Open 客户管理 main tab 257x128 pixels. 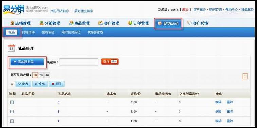point(109,23)
